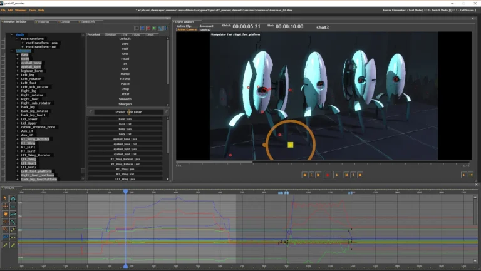The height and width of the screenshot is (271, 481).
Task: Expand the cables_antenna_bone node
Action: [18, 127]
